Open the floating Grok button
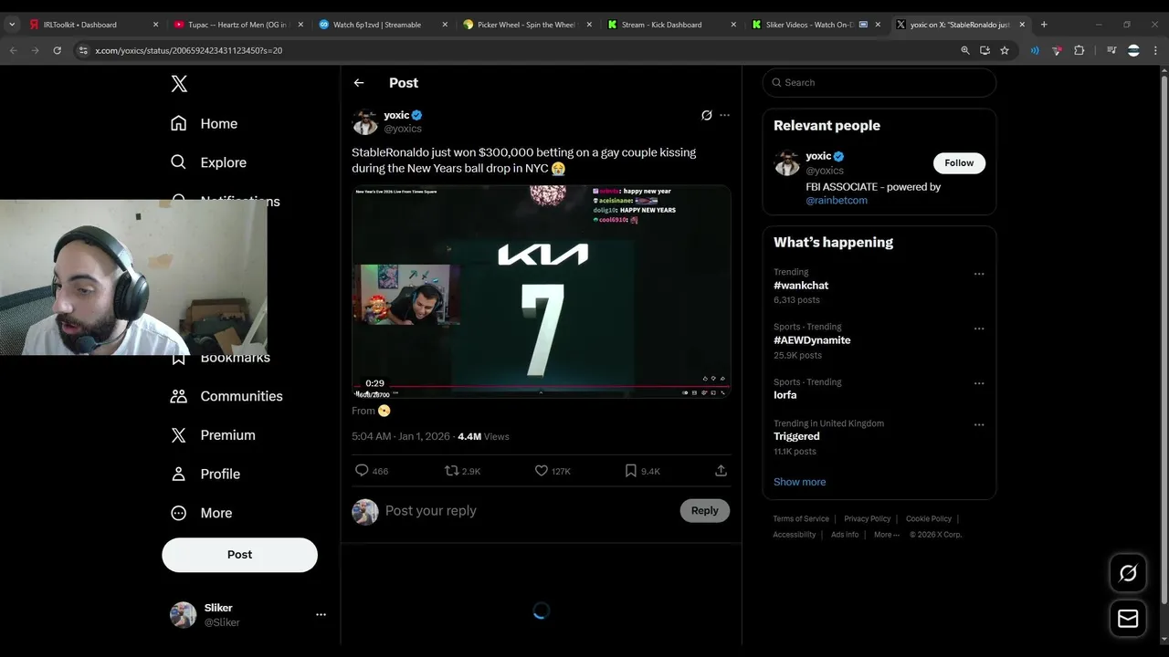This screenshot has width=1169, height=657. (1128, 573)
